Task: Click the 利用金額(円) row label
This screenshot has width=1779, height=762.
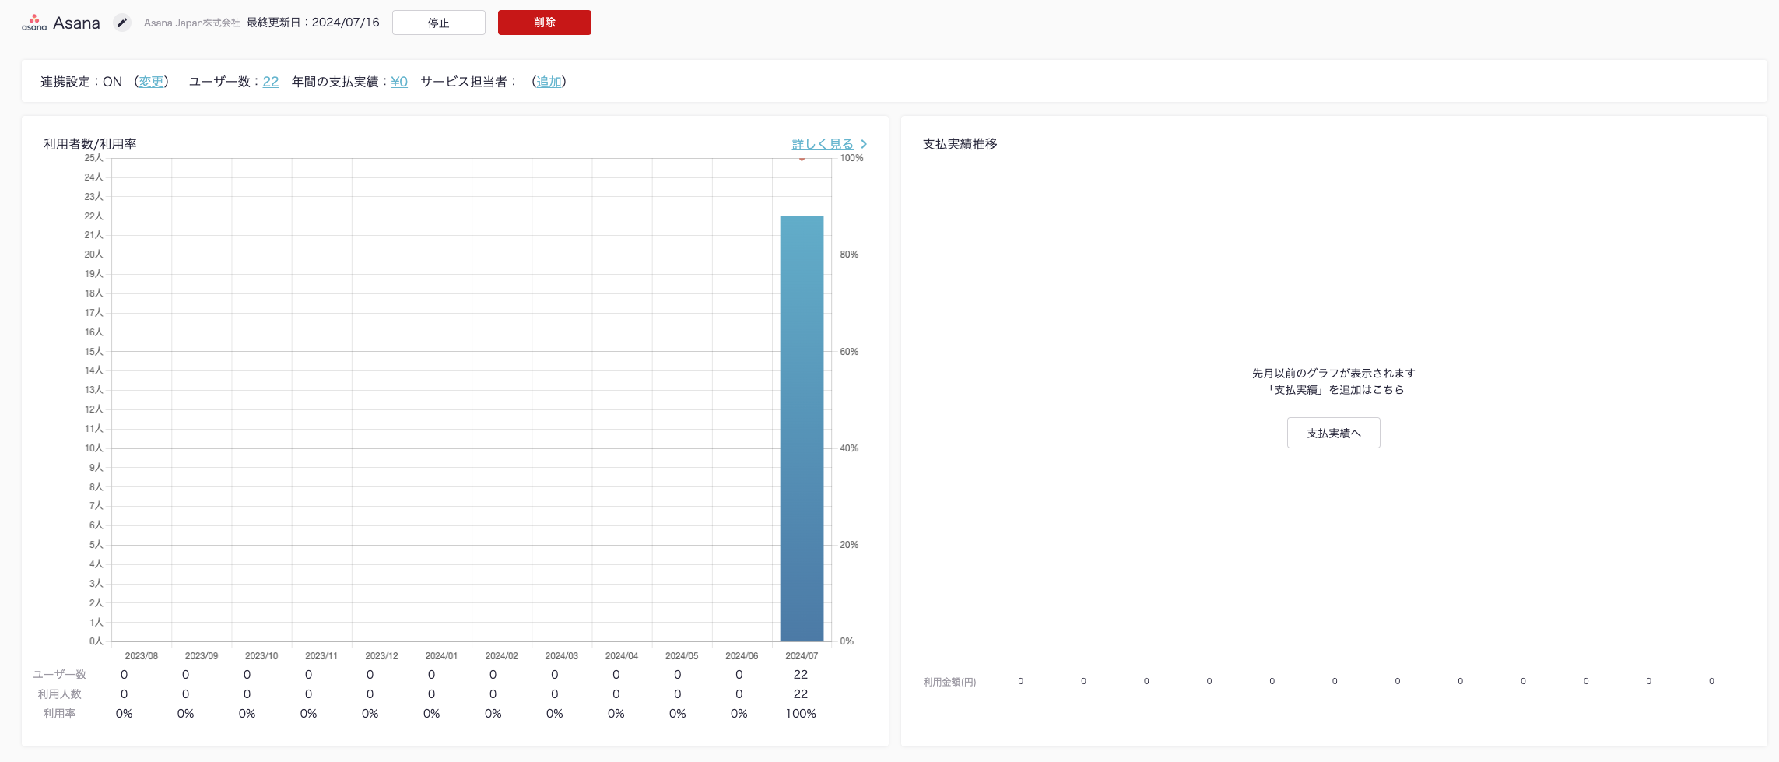Action: 949,682
